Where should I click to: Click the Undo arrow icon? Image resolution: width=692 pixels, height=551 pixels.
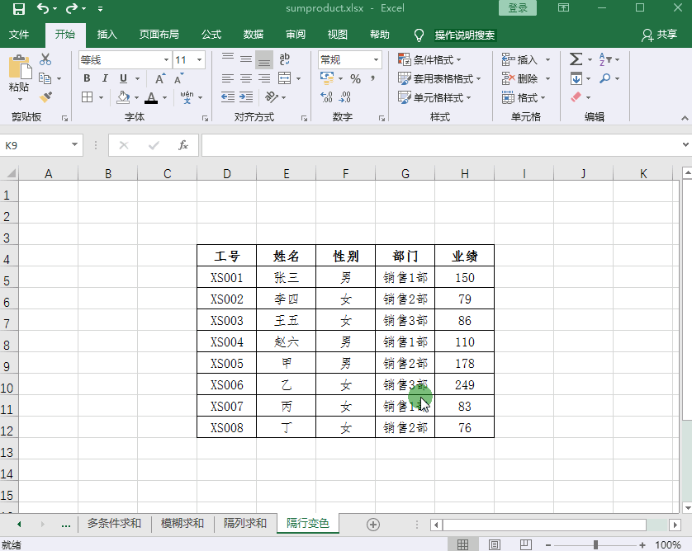click(43, 8)
